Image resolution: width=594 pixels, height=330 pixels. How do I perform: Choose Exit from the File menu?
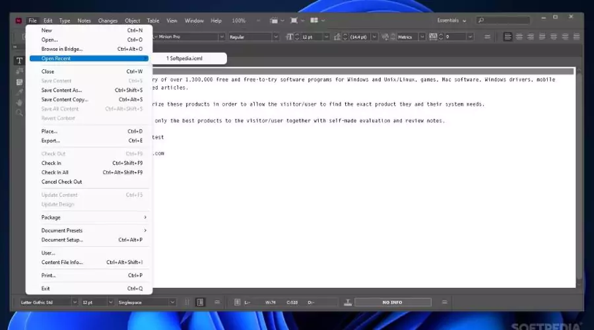[x=89, y=288]
